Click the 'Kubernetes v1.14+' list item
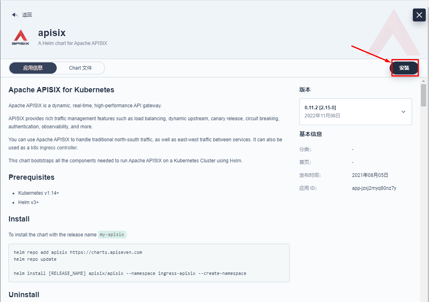This screenshot has width=429, height=302. (x=38, y=193)
